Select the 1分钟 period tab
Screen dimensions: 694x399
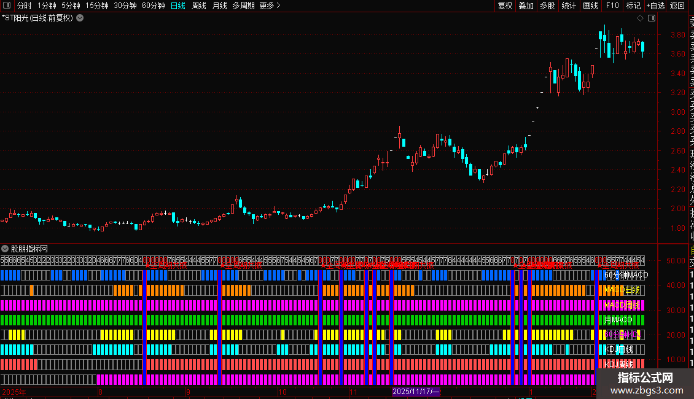[47, 6]
